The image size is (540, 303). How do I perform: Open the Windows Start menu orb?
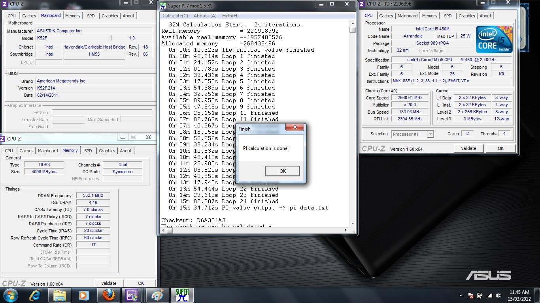pos(10,295)
